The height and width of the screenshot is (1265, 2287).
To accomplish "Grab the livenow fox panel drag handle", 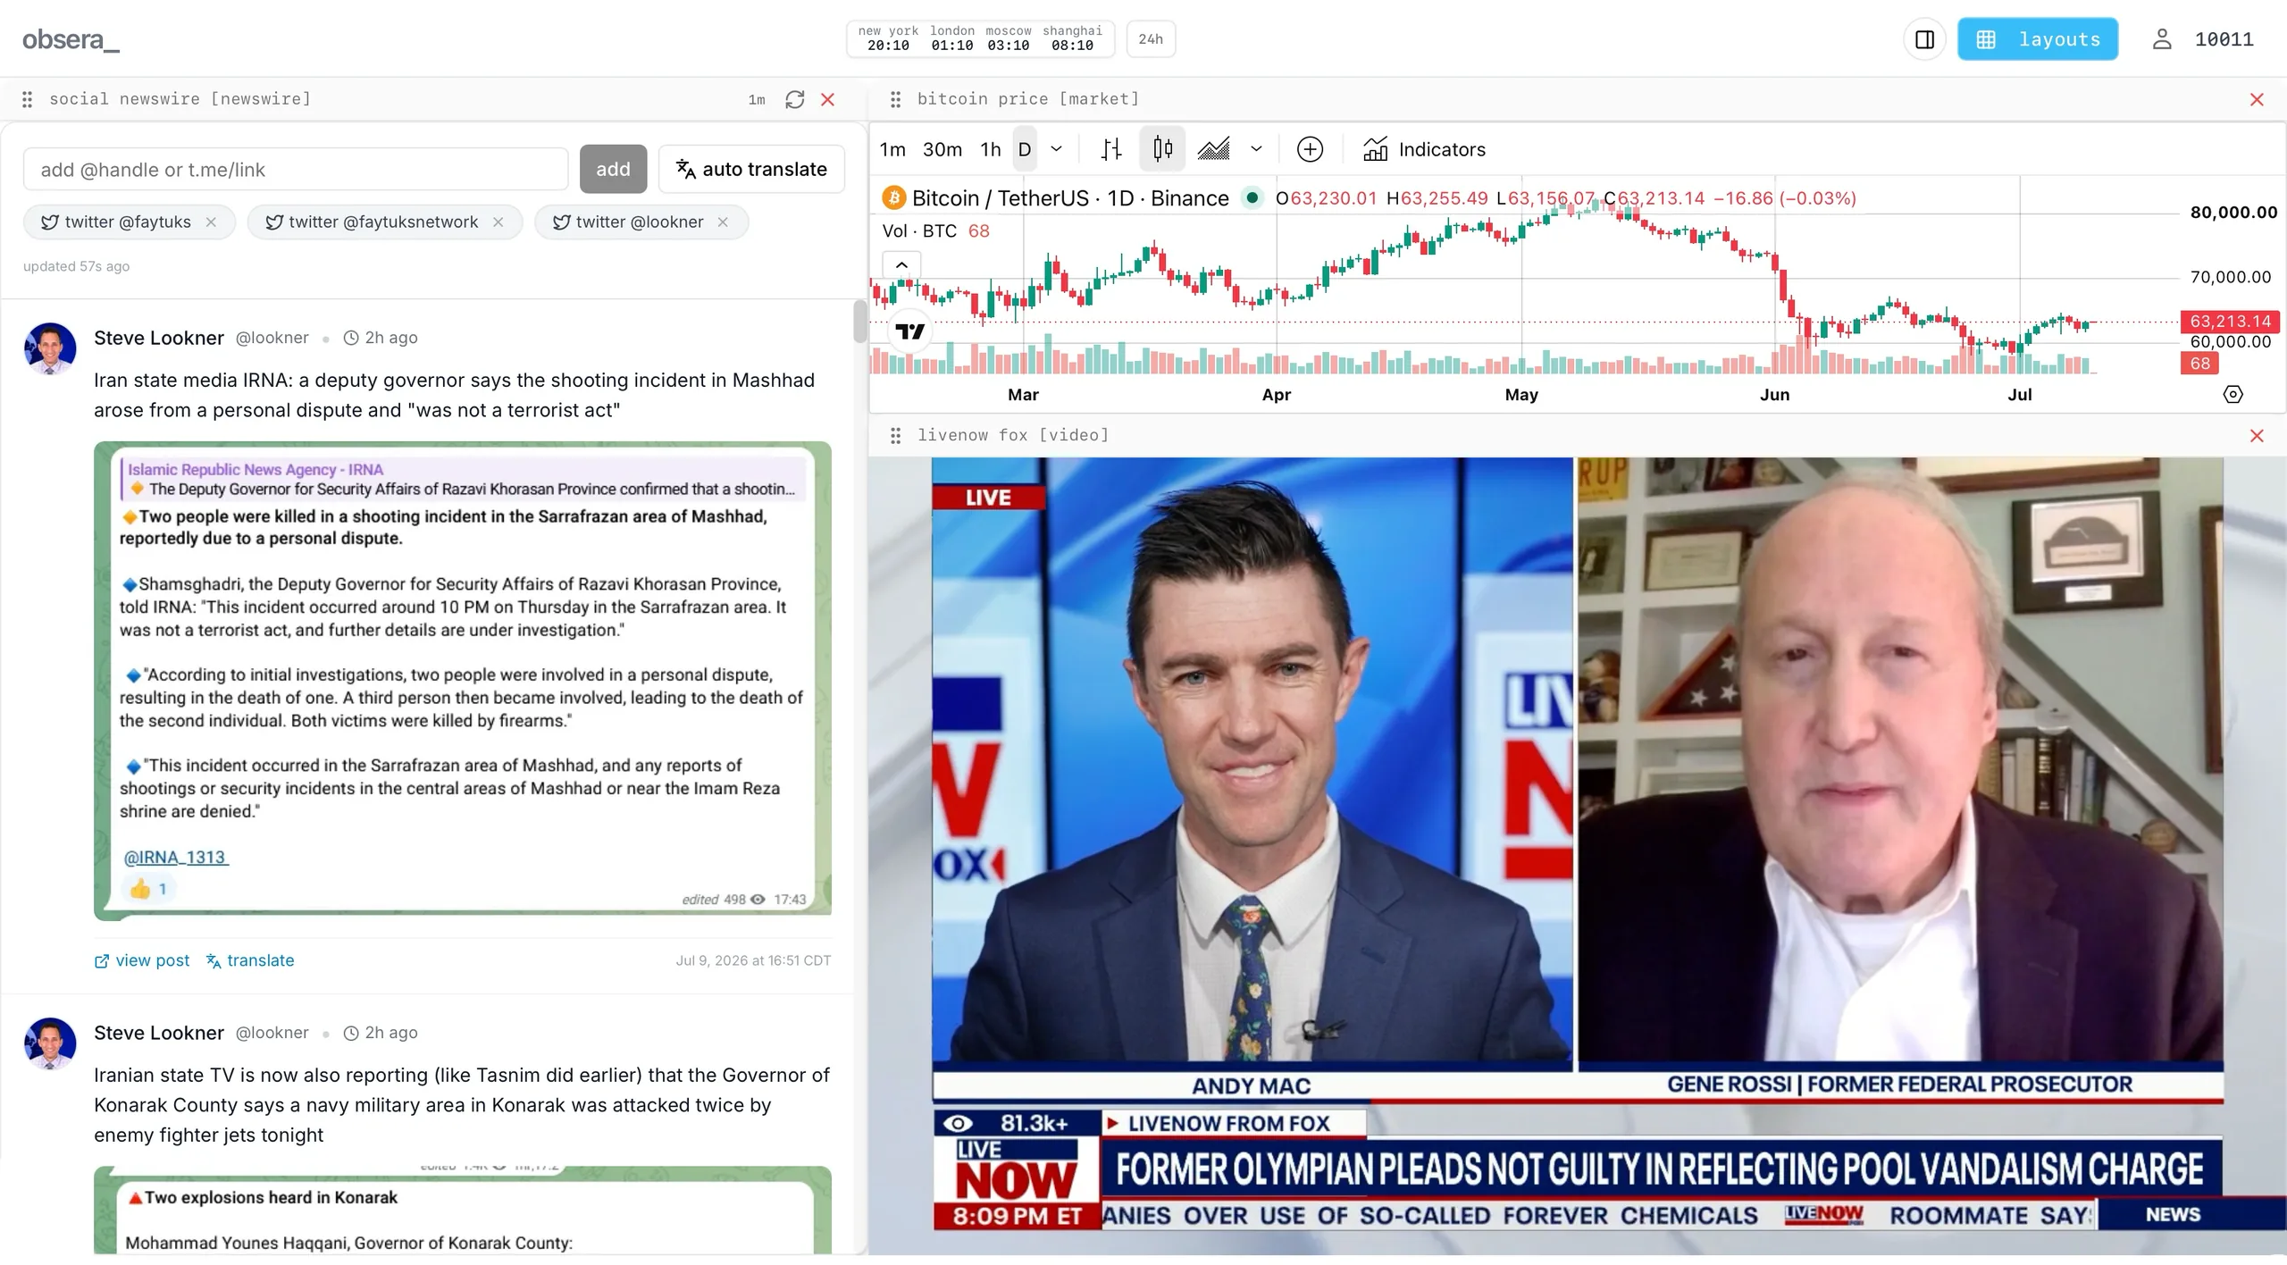I will click(895, 435).
